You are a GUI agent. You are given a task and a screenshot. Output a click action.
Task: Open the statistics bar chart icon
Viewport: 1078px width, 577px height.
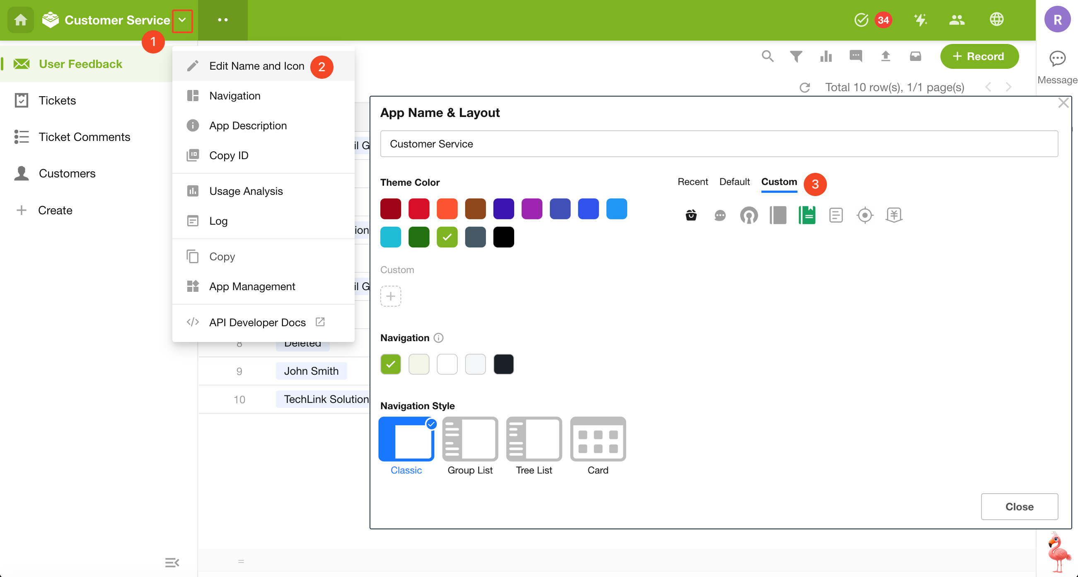click(x=826, y=56)
